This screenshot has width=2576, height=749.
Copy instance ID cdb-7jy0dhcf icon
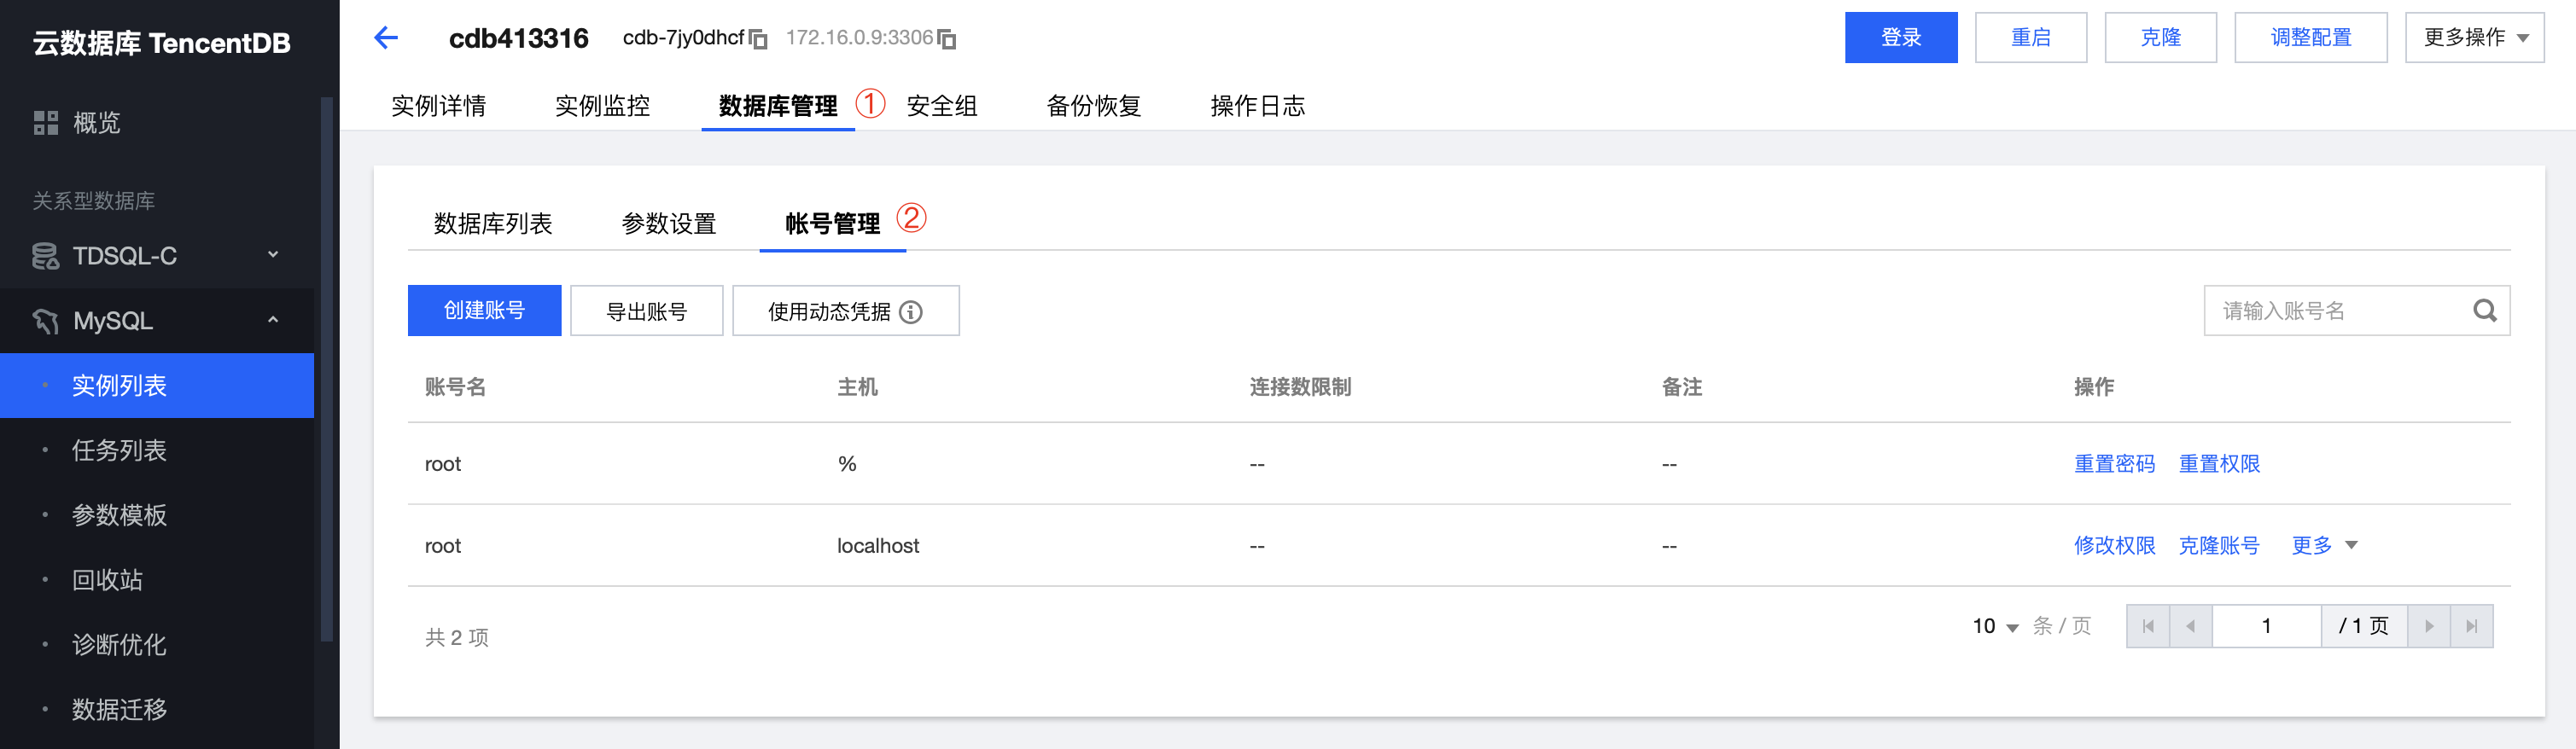point(759,39)
